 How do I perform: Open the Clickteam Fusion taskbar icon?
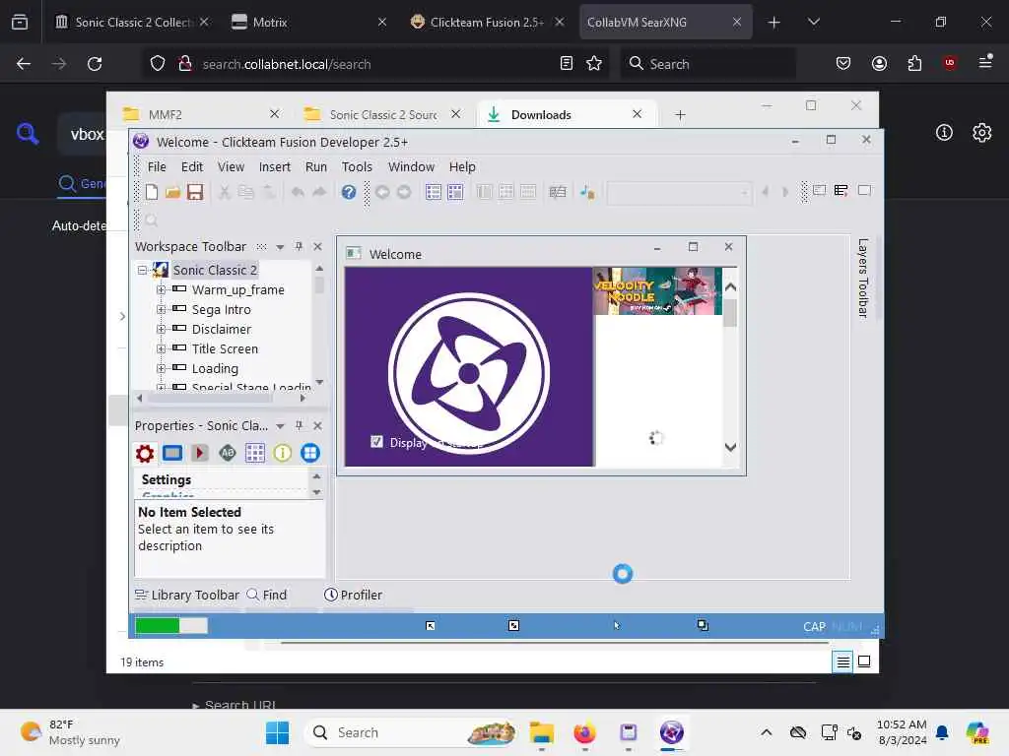tap(672, 732)
